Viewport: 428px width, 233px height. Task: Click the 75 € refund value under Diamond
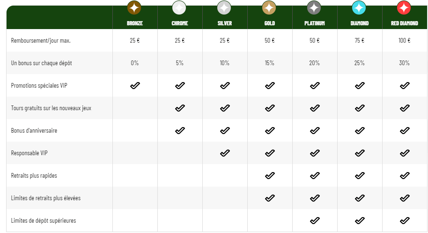coord(360,40)
